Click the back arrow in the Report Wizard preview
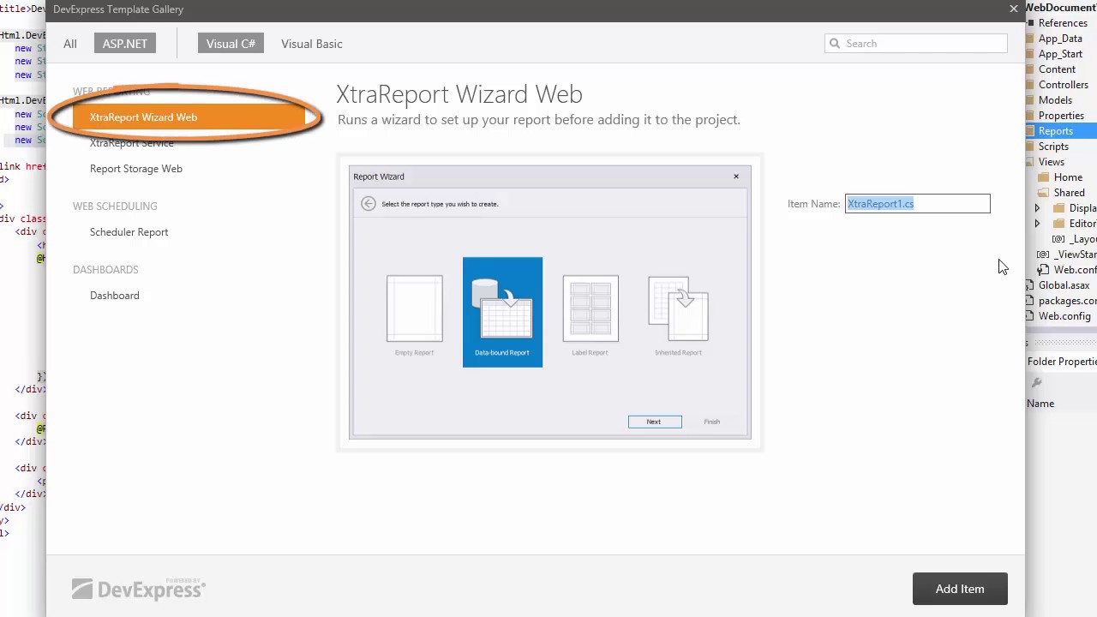 pyautogui.click(x=369, y=203)
